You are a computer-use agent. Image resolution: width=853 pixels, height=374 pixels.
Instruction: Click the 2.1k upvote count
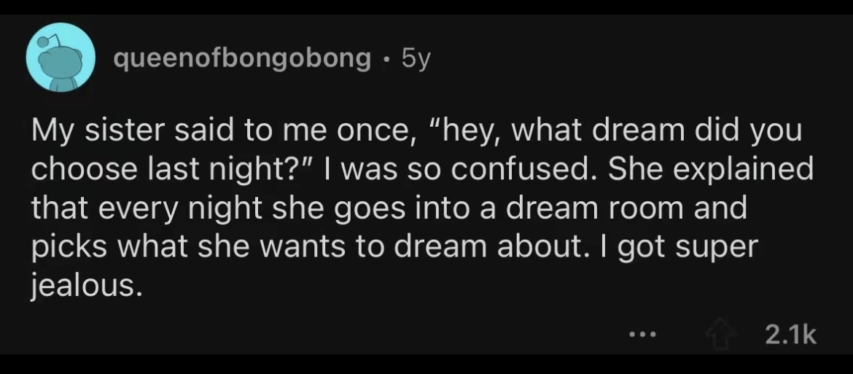[x=790, y=335]
